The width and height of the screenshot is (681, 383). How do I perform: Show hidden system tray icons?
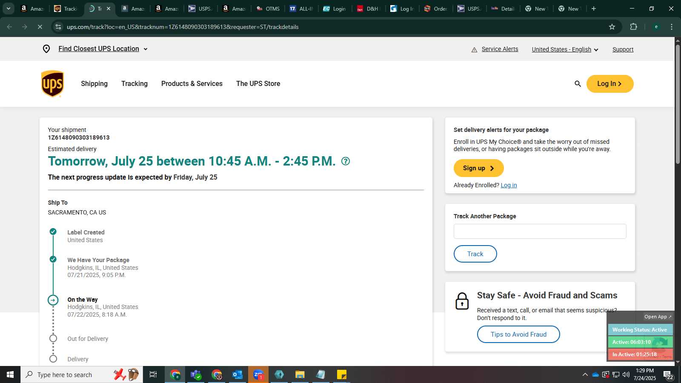(x=585, y=374)
